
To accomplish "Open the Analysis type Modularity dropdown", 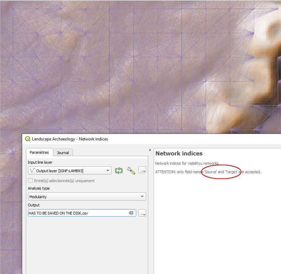I will 87,196.
